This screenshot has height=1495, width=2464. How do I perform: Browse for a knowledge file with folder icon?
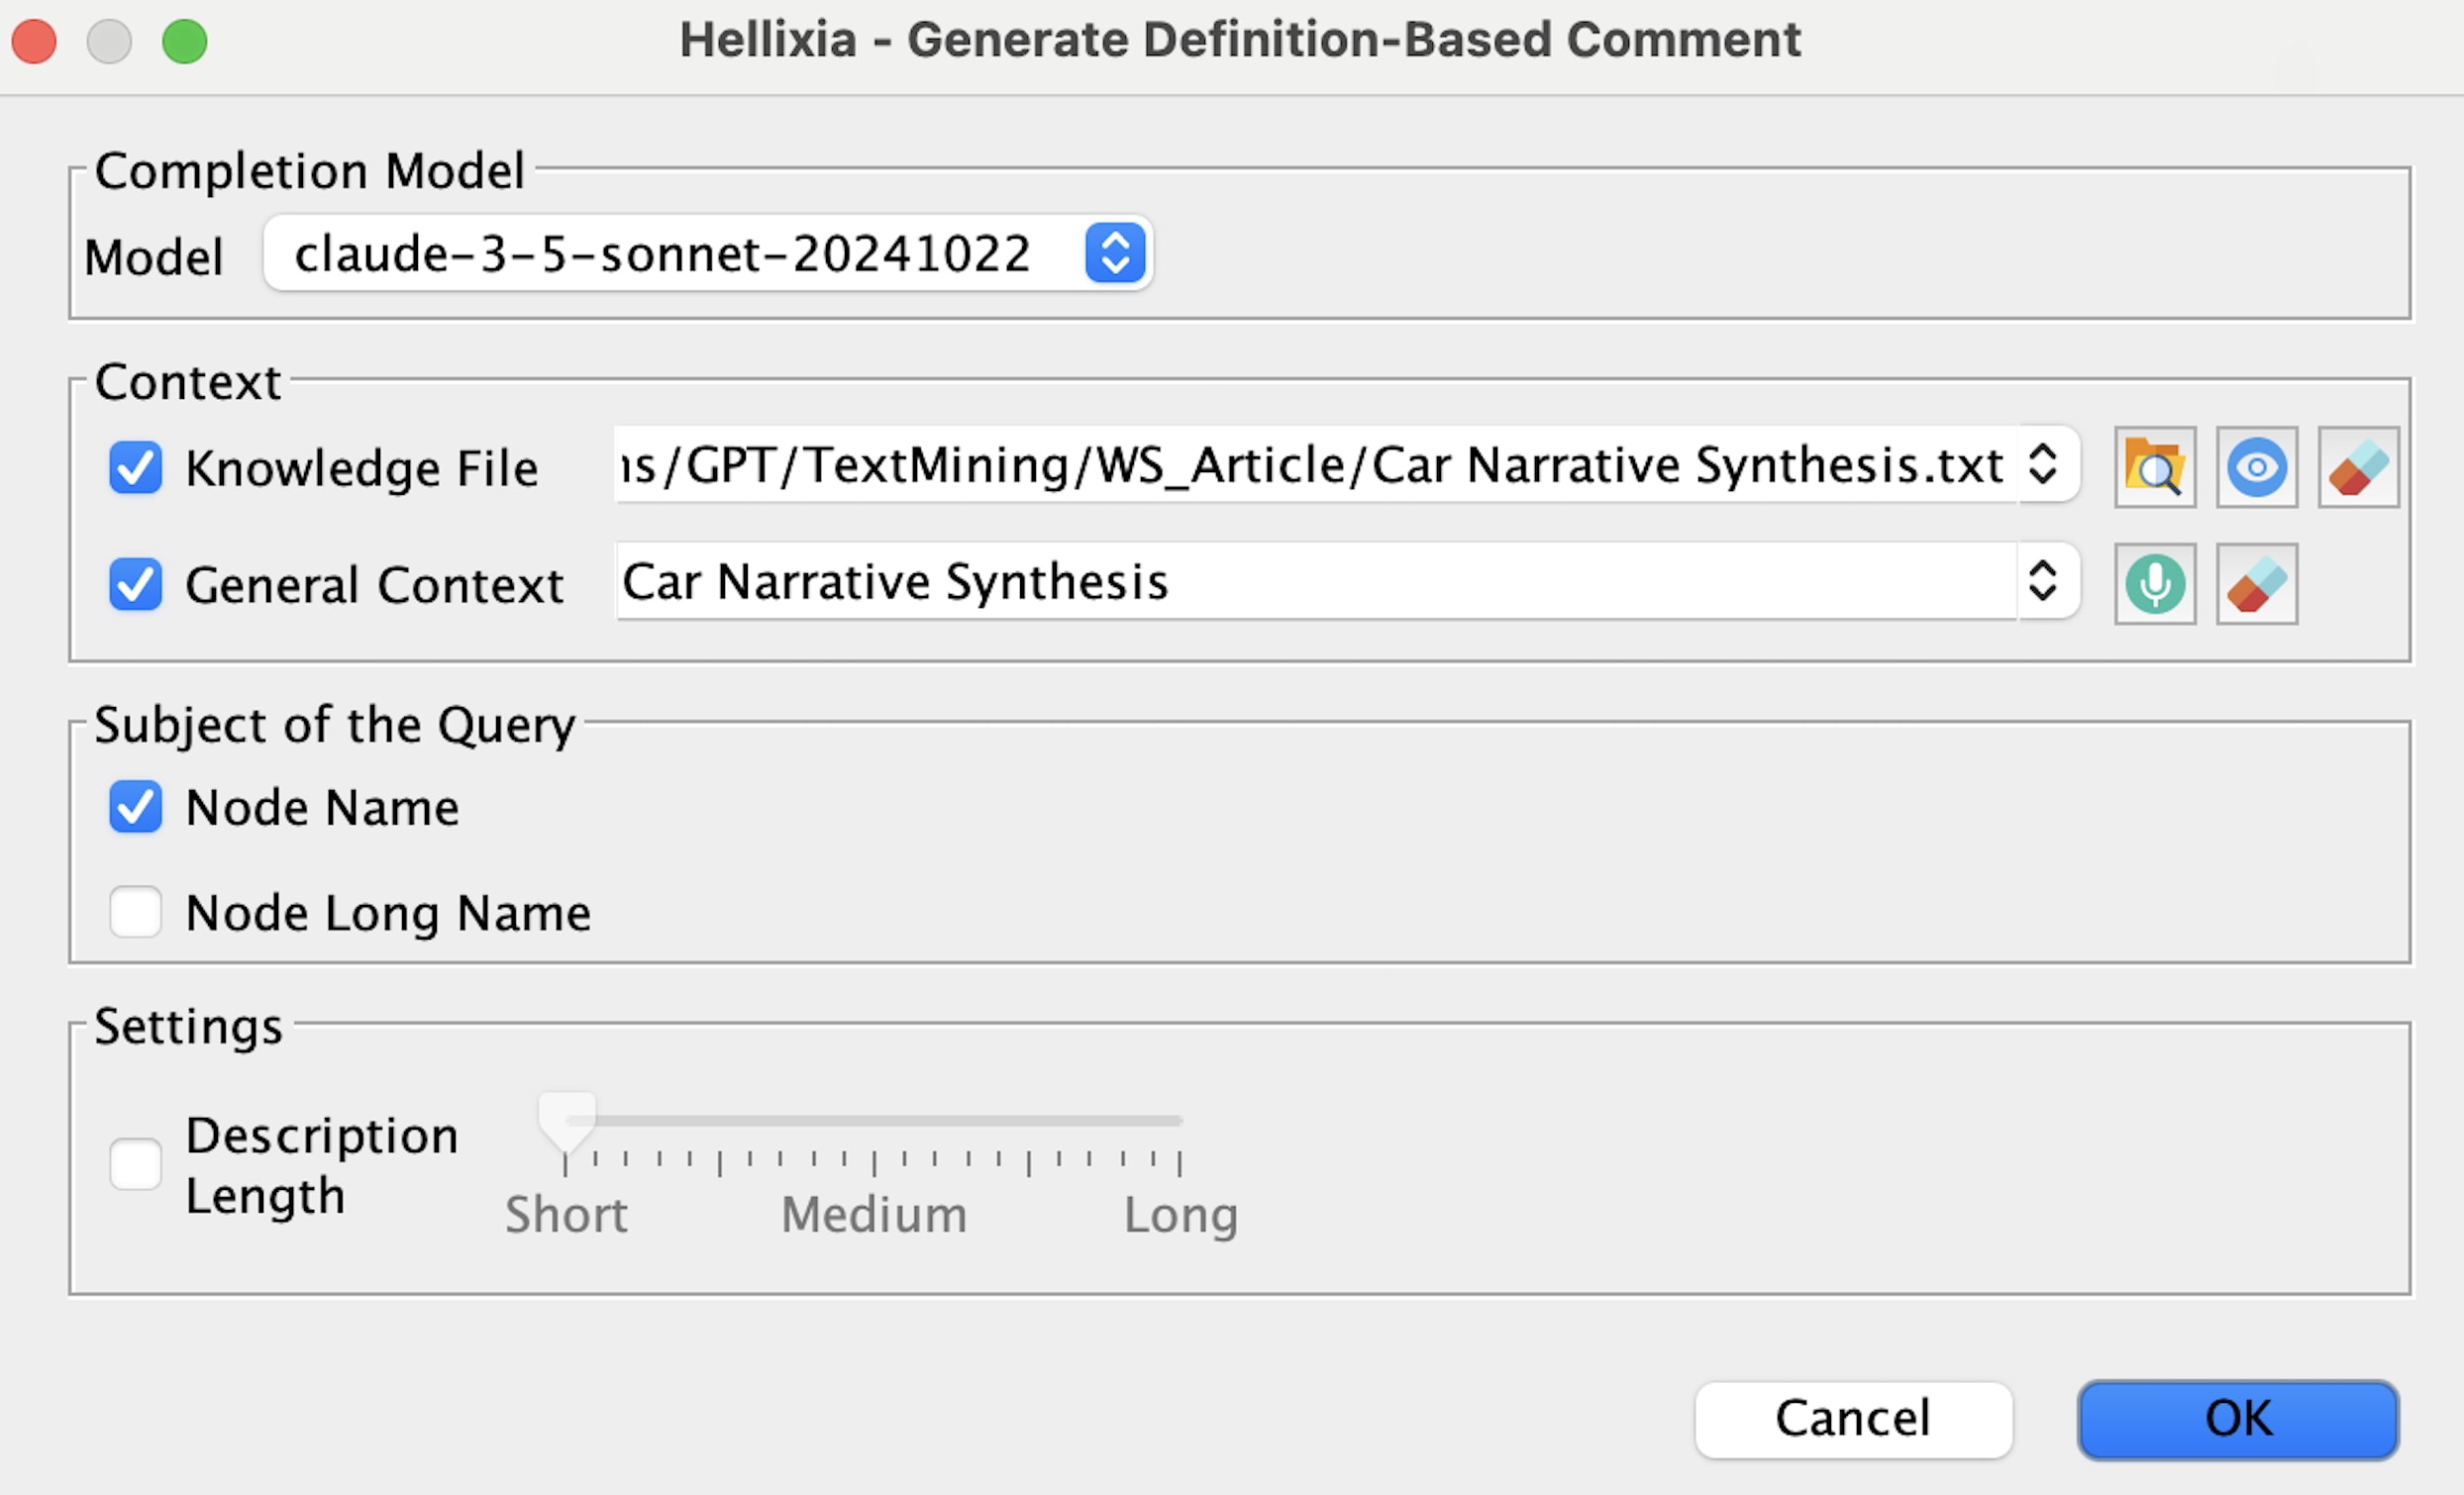click(2154, 468)
